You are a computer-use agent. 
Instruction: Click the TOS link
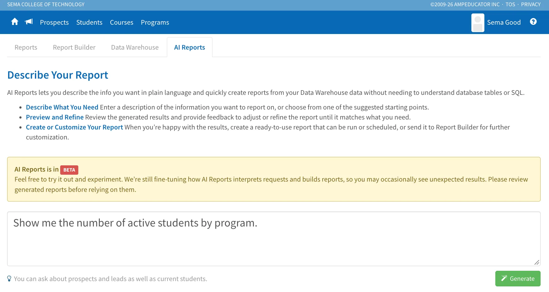point(510,4)
